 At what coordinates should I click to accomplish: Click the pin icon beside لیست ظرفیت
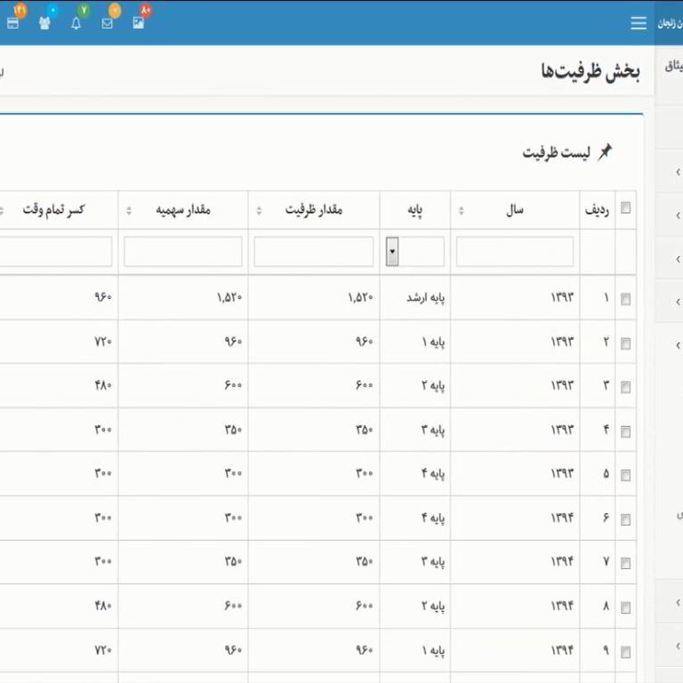605,152
